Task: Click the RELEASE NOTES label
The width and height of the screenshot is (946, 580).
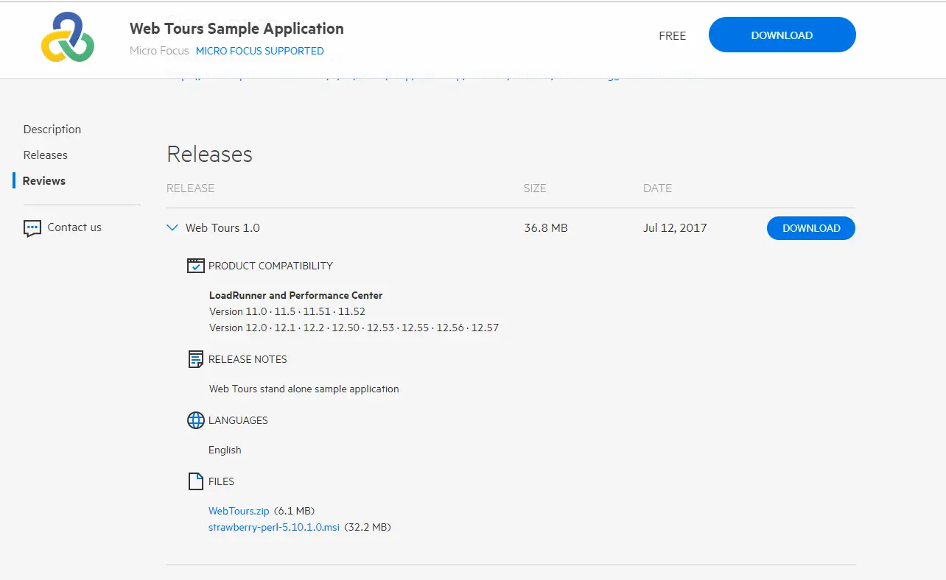Action: coord(248,359)
